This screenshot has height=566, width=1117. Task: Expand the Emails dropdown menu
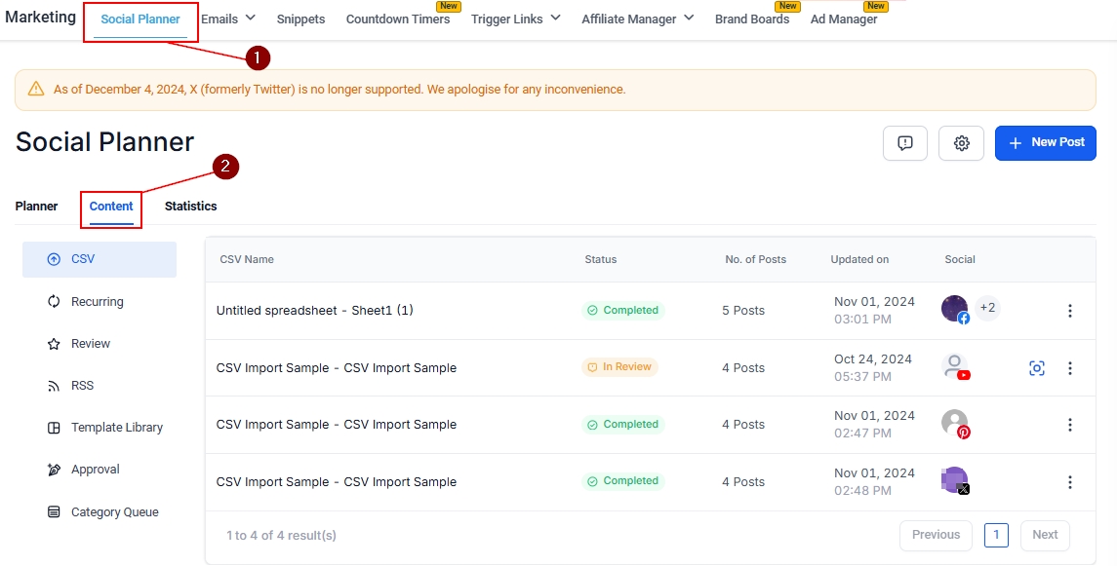click(227, 19)
